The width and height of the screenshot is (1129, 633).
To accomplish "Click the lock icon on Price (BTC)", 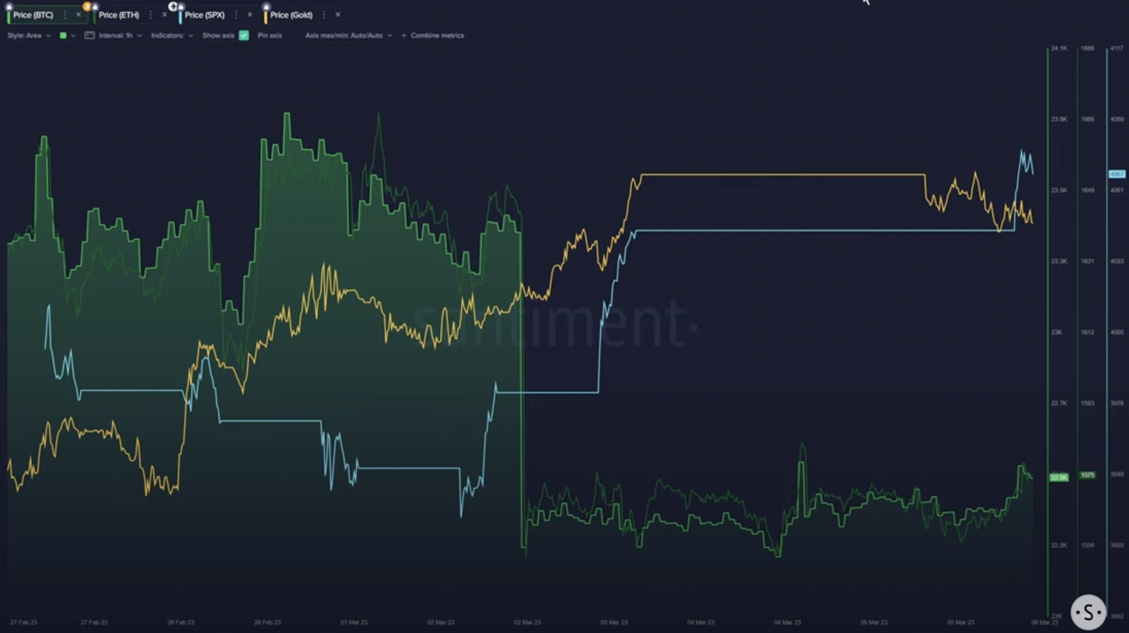I will coord(9,7).
